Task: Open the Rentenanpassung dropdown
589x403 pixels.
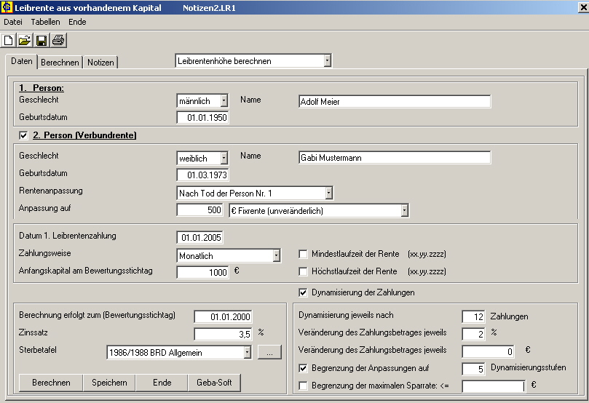Action: [x=328, y=193]
